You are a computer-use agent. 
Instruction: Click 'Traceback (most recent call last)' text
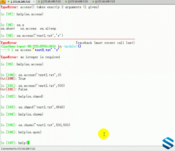tap(105, 43)
